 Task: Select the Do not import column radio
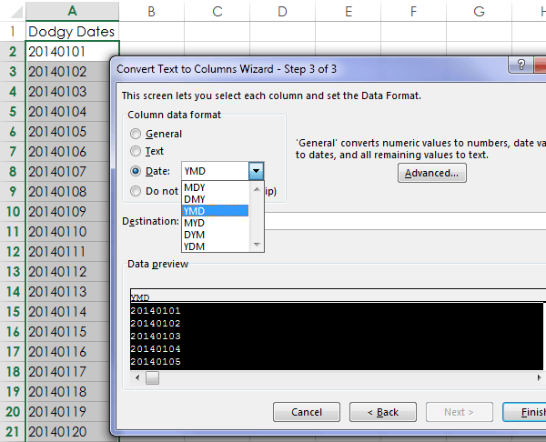coord(136,191)
